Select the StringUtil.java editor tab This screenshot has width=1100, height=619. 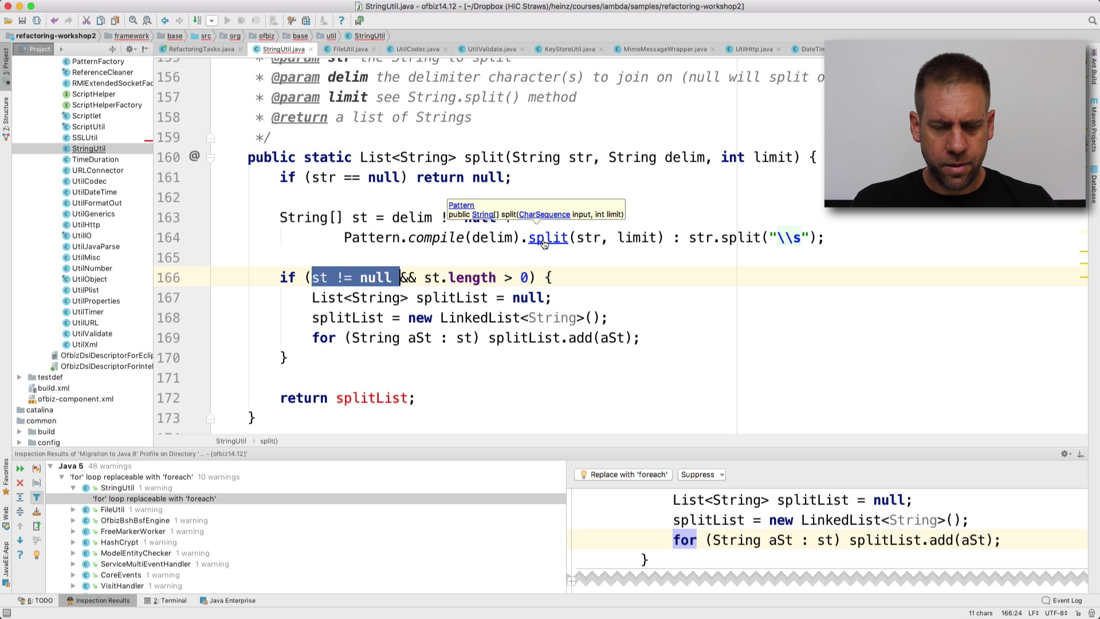[x=284, y=48]
